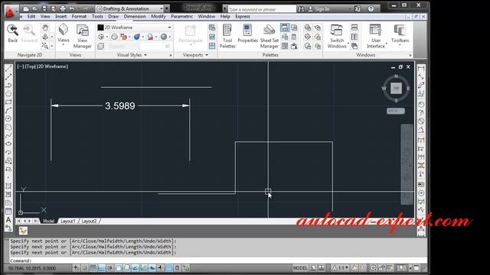The height and width of the screenshot is (275, 490).
Task: Open the Insert menu
Action: pyautogui.click(x=61, y=17)
